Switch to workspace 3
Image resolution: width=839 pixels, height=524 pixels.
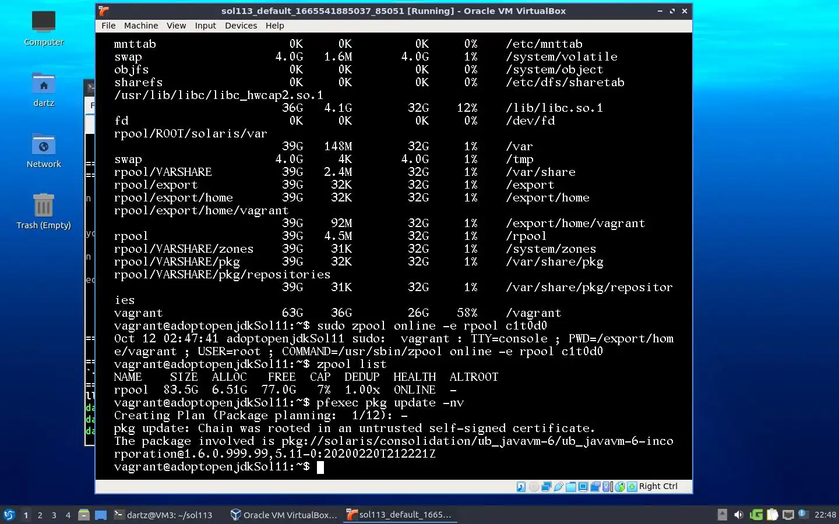pyautogui.click(x=54, y=515)
